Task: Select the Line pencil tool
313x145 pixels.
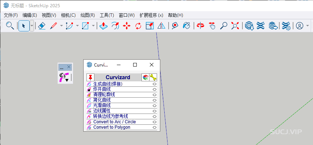Action: (53, 26)
